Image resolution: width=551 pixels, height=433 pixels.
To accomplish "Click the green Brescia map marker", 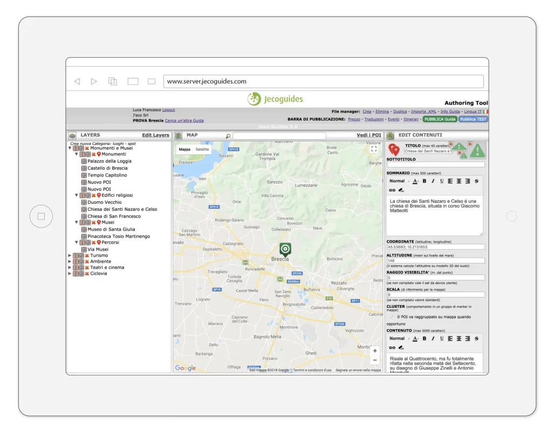I will click(285, 249).
